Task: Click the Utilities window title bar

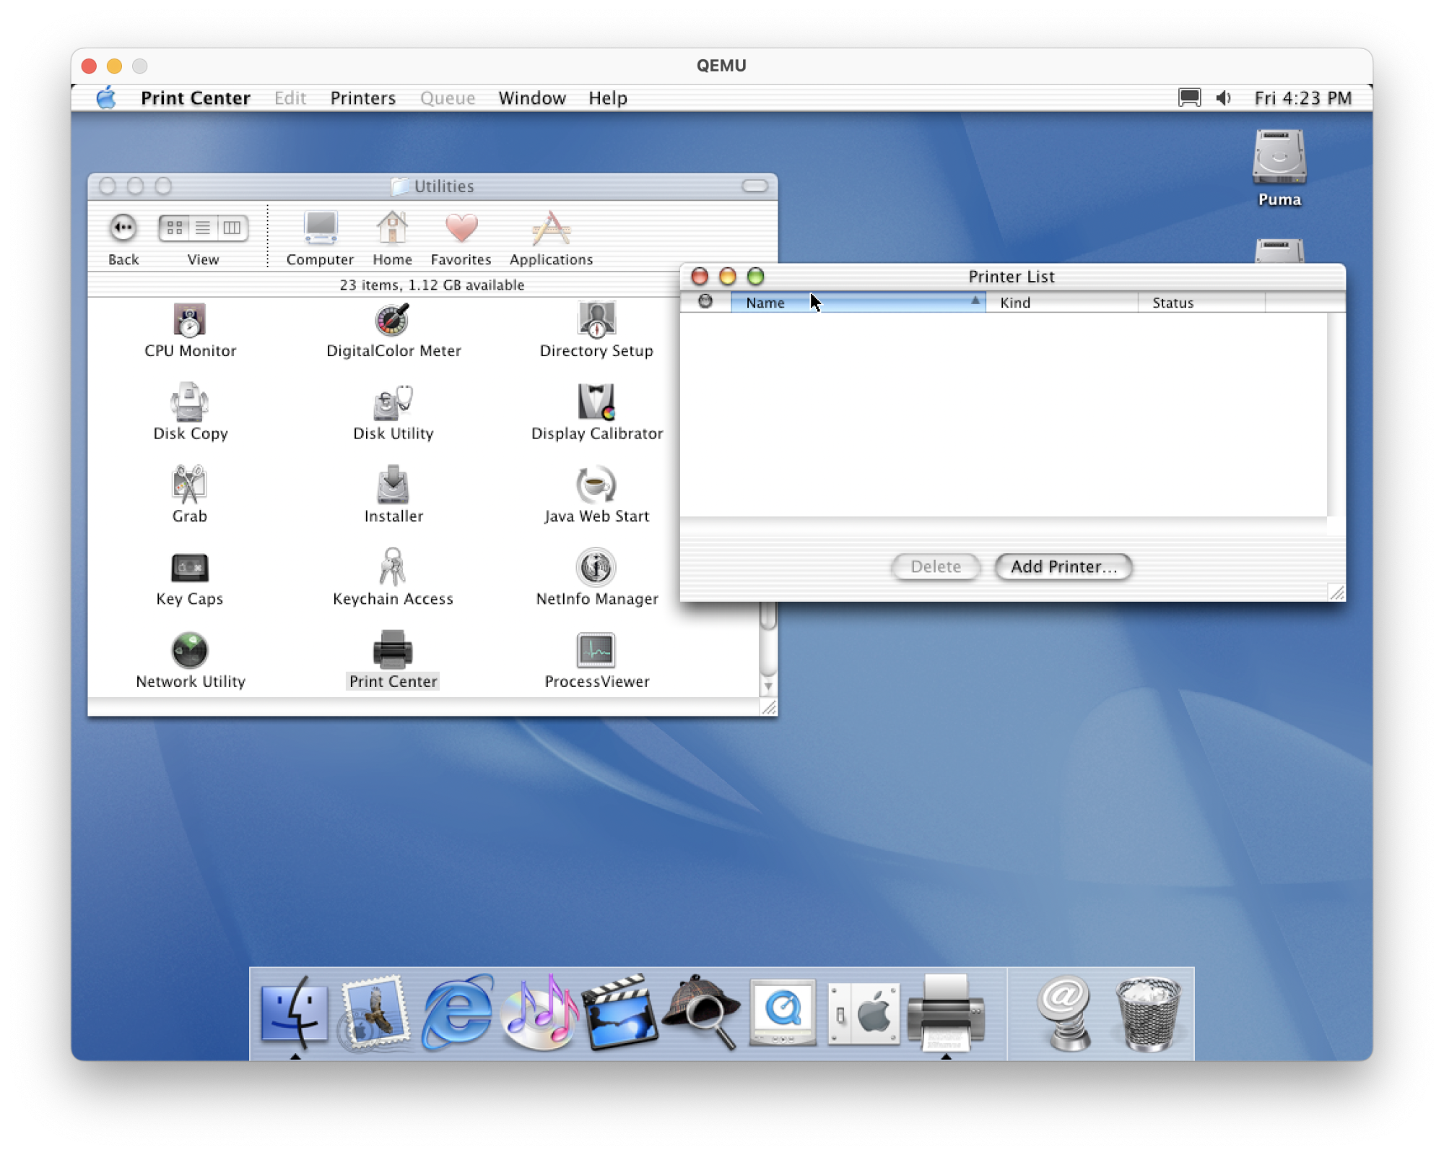Action: pyautogui.click(x=432, y=186)
